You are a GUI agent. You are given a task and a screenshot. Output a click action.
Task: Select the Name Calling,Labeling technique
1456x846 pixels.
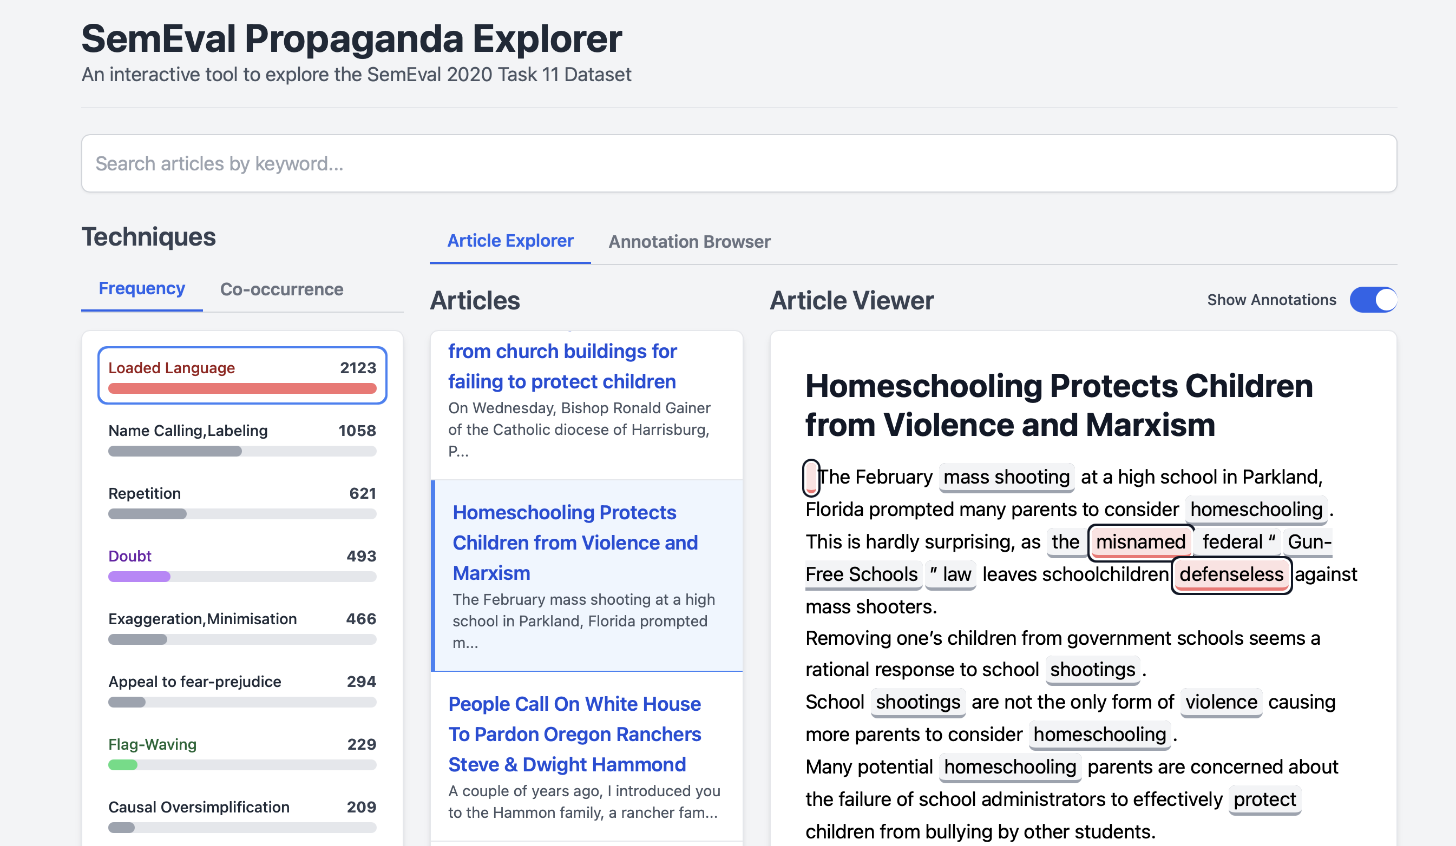(242, 439)
